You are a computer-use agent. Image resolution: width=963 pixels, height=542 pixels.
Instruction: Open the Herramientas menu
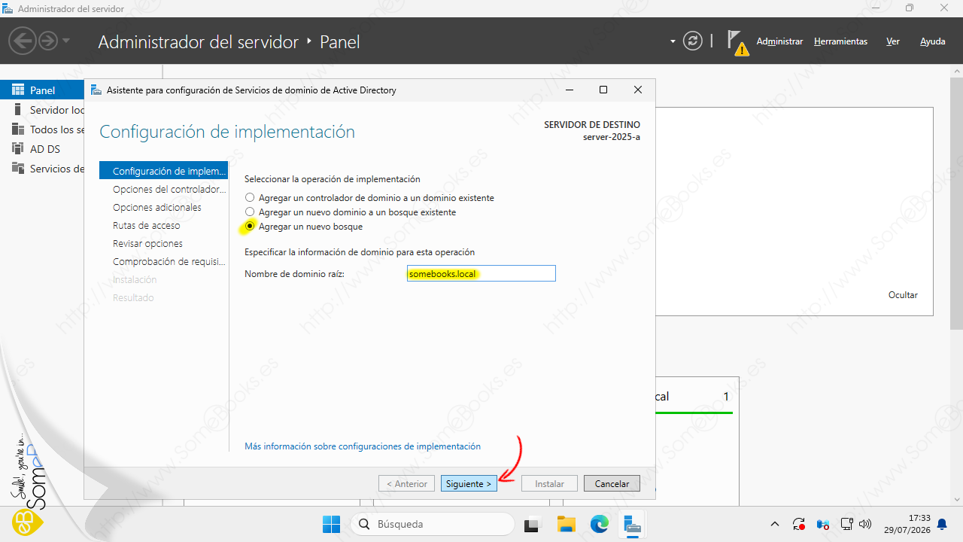[x=840, y=41]
